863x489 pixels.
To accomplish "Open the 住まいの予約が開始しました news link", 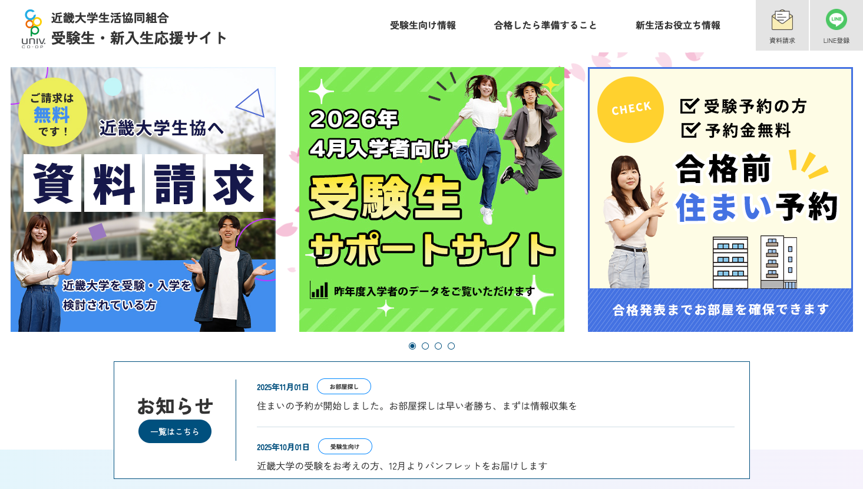I will tap(417, 406).
